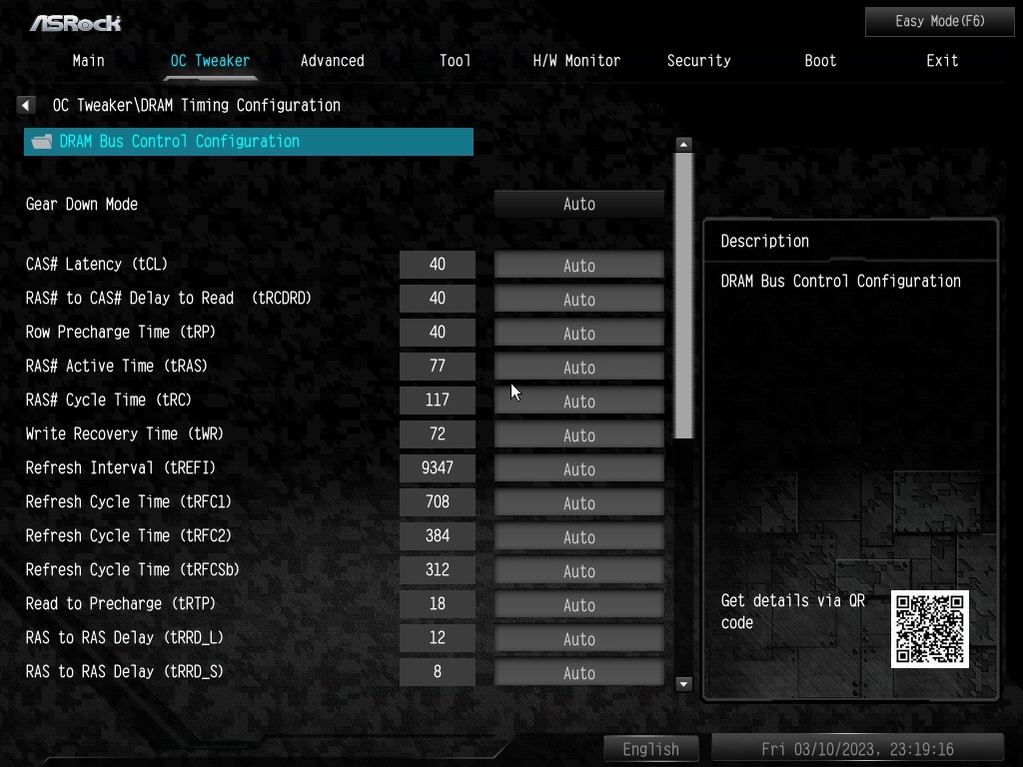Click the settings list scrollbar thumb
The image size is (1023, 767).
click(683, 296)
